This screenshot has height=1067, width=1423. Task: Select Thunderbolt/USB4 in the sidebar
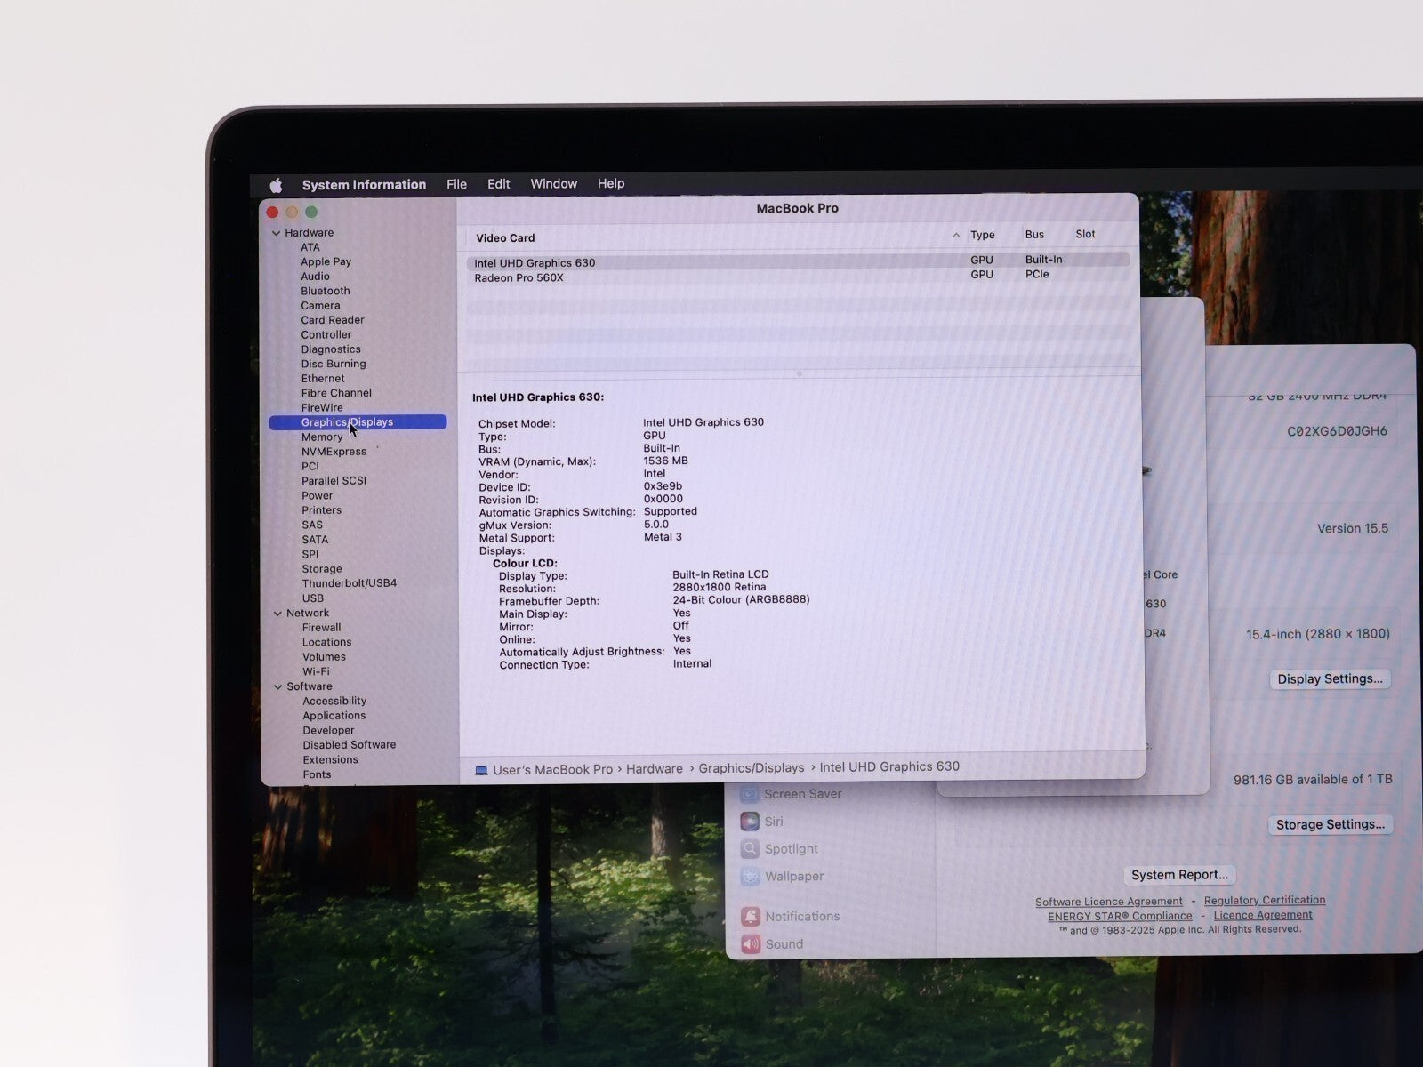[349, 583]
